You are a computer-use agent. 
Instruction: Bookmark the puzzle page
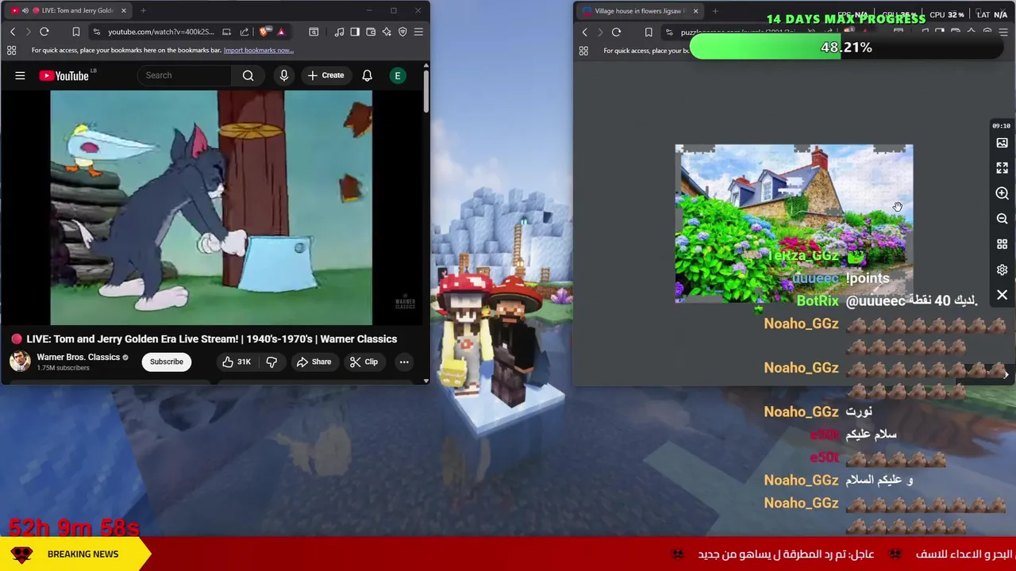pyautogui.click(x=648, y=33)
